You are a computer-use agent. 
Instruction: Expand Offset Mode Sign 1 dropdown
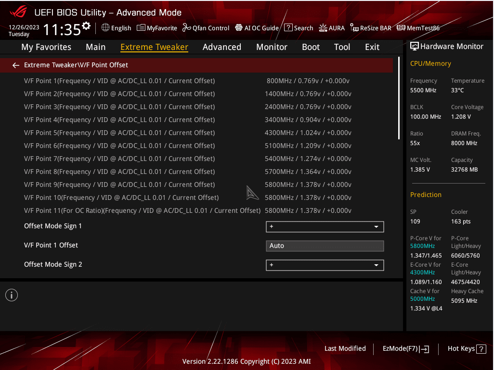[325, 227]
